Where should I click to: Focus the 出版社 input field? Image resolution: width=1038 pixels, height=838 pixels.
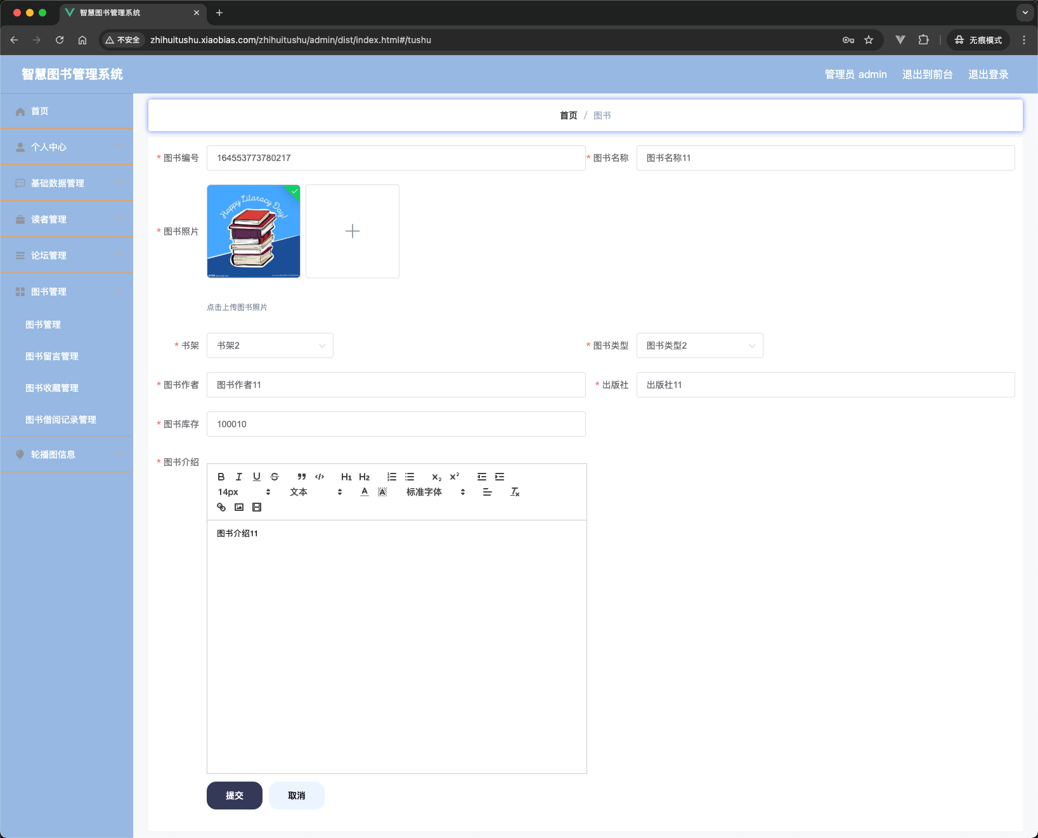pos(826,385)
